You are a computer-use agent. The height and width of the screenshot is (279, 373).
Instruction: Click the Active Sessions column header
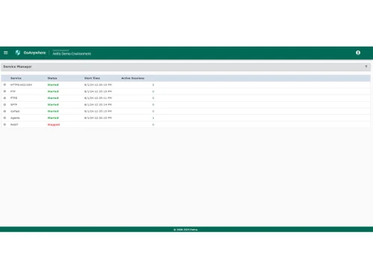133,78
